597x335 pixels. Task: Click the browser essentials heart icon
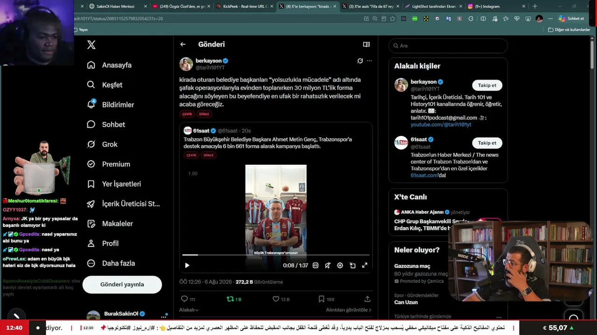pyautogui.click(x=517, y=19)
